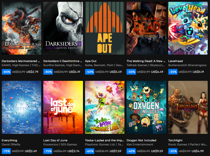Viewport: 210px width, 156px height.
Task: Click the Torchlight title link
Action: click(175, 140)
